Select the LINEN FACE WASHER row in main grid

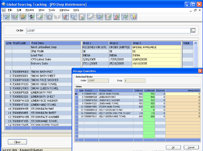coord(38,100)
